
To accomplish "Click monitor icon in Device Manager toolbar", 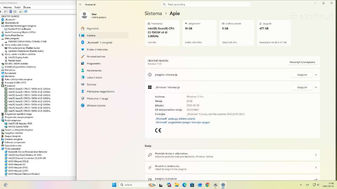I will (x=26, y=11).
